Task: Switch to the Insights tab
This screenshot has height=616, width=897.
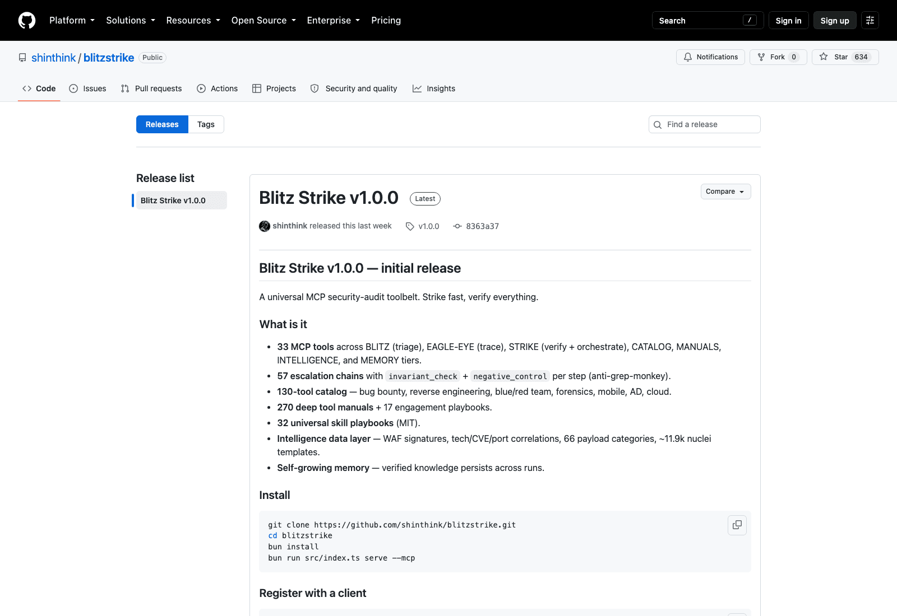Action: click(x=434, y=88)
